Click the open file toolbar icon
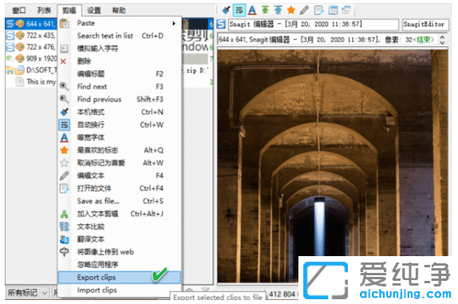This screenshot has height=304, width=458. tap(318, 10)
